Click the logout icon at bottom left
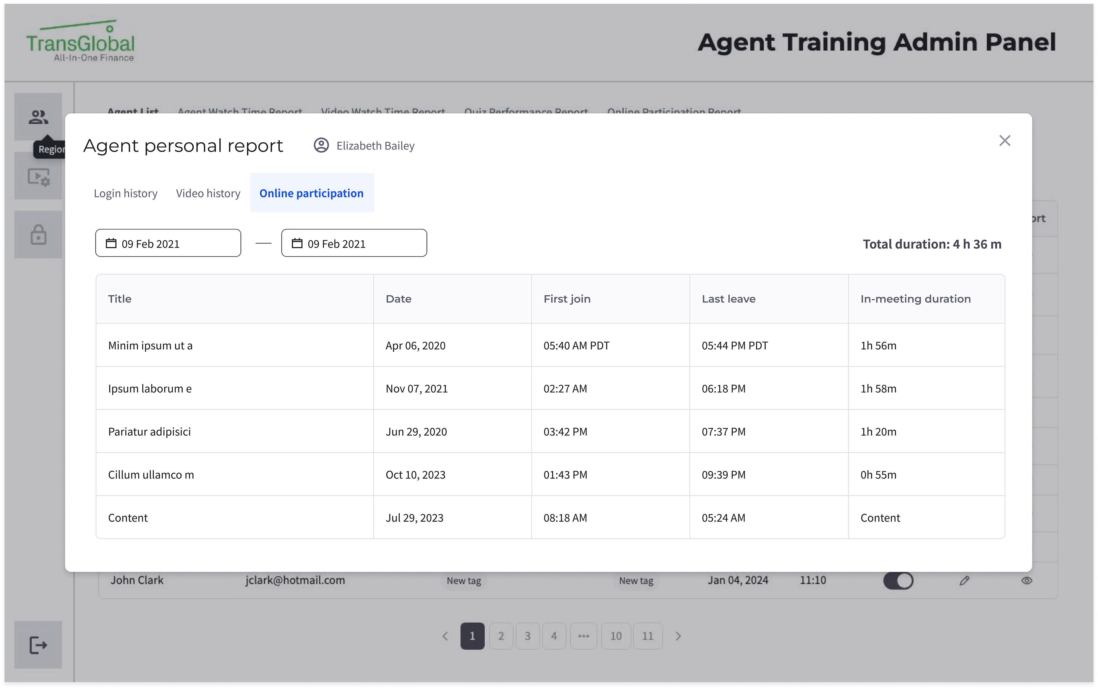The image size is (1098, 689). [x=38, y=645]
